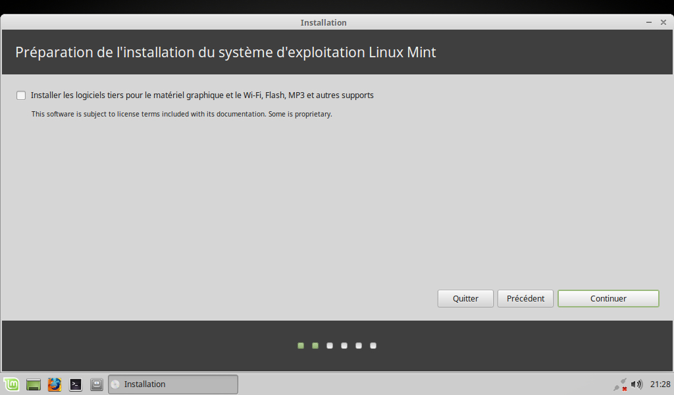Click the 'This software is subject to license terms' note
This screenshot has height=395, width=674.
pos(182,114)
